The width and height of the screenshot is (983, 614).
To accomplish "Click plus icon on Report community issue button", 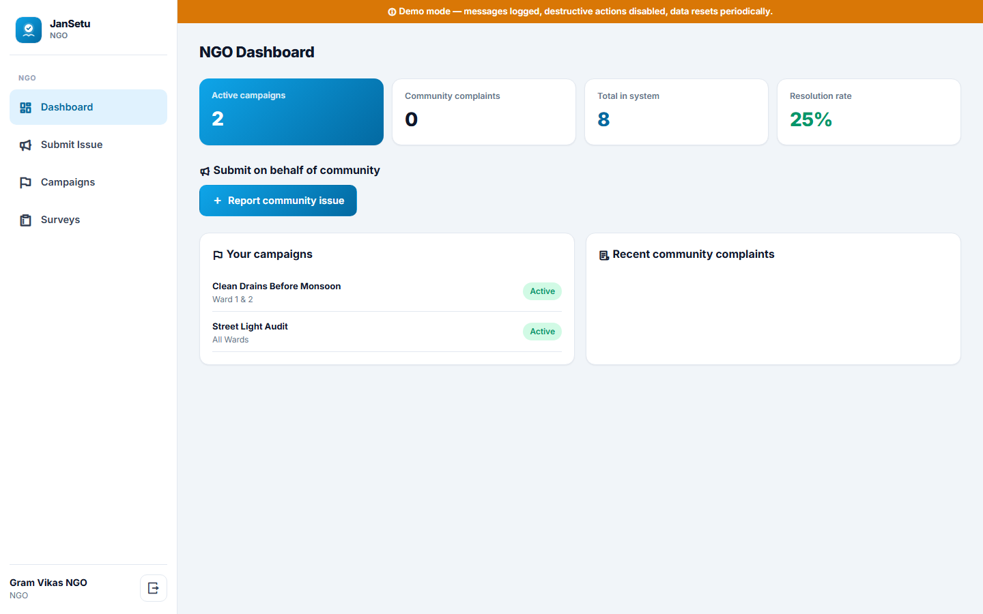I will pos(217,201).
